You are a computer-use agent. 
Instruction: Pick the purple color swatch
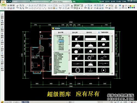[134, 8]
